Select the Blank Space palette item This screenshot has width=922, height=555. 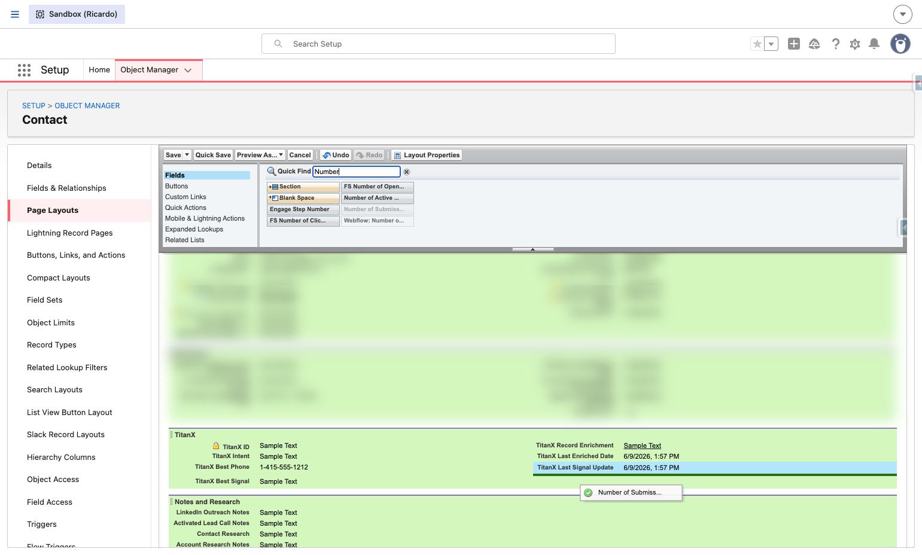(x=303, y=198)
